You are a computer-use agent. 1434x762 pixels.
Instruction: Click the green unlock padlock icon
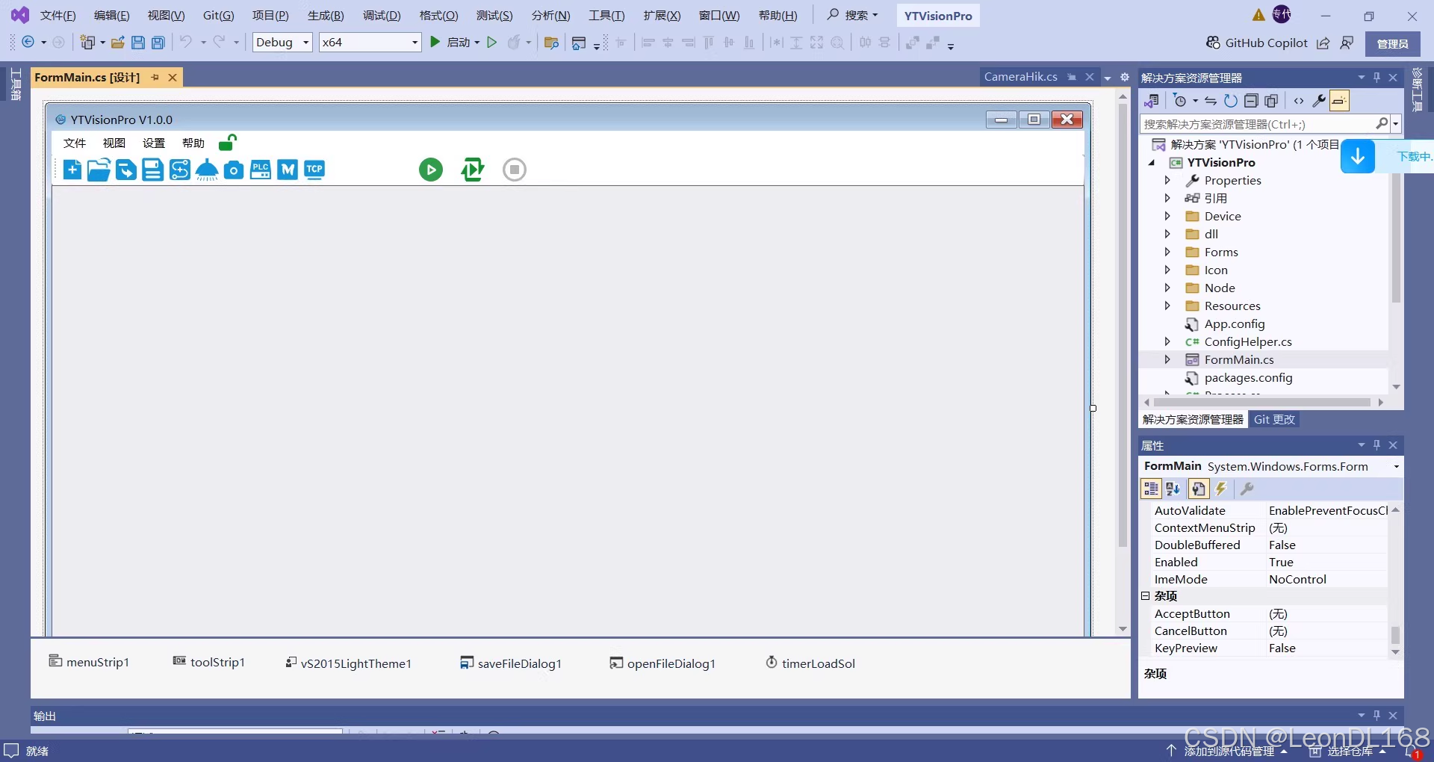pyautogui.click(x=228, y=142)
